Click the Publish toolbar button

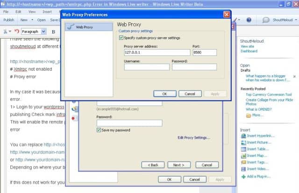pyautogui.click(x=9, y=20)
